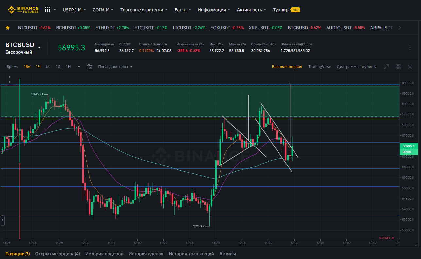Click the Маркировка price label
Screen dimensions: 421x259
[104, 44]
